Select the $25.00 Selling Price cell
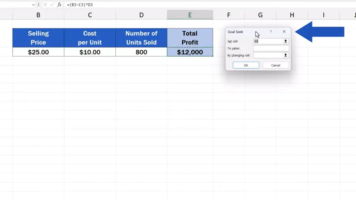356x200 pixels. click(38, 52)
